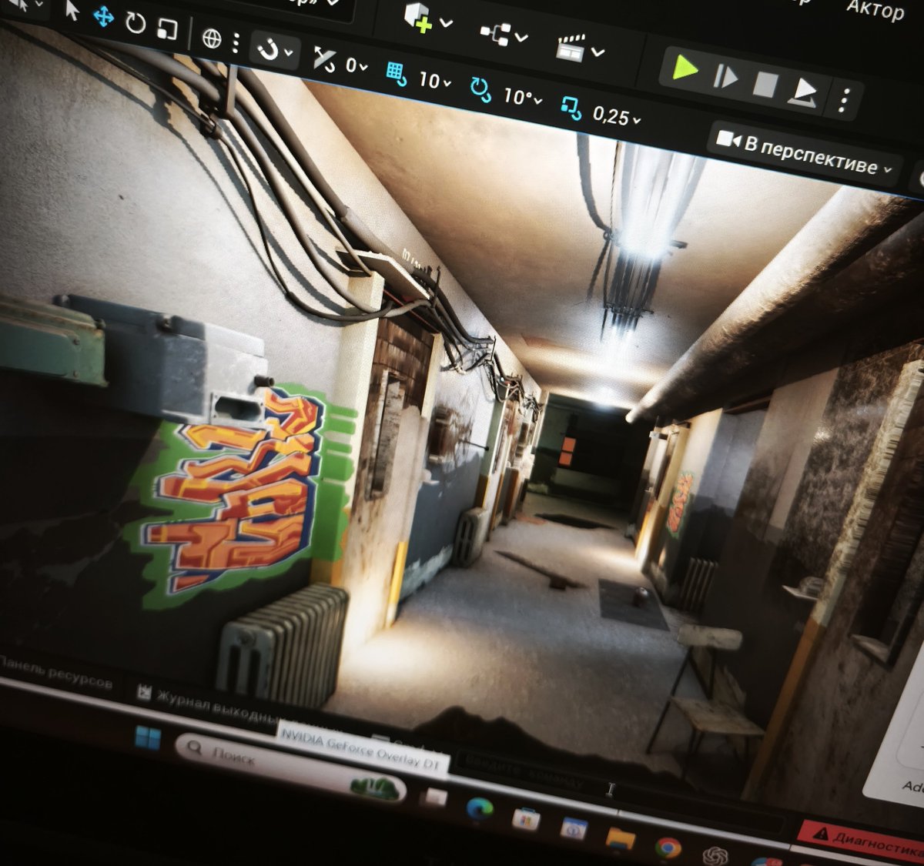This screenshot has height=866, width=924.
Task: Open the ChatGPT app on the taskbar
Action: 715,856
